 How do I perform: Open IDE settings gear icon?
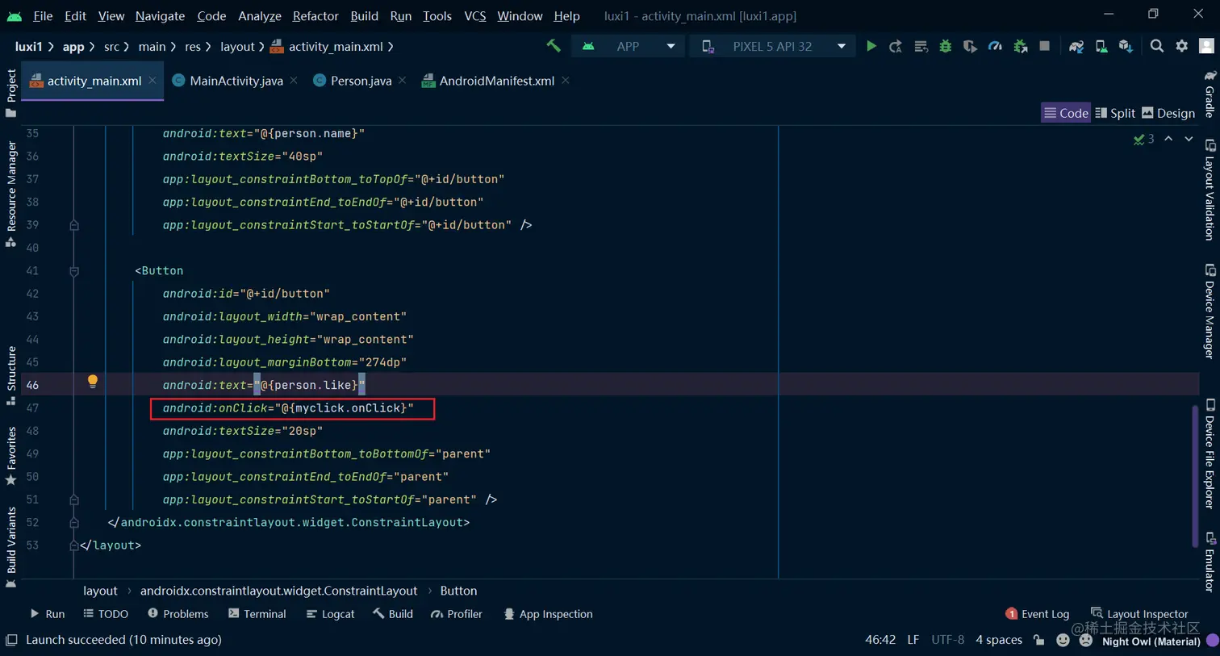(x=1182, y=46)
